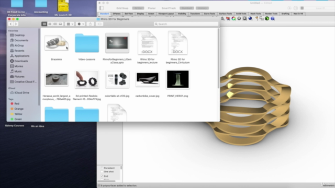Select the Rhino 3D for beginners_Cirriculum docx file
This screenshot has height=188, width=335.
tap(178, 43)
